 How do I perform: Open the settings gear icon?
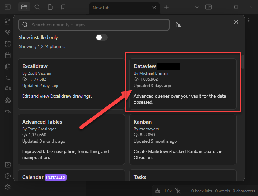pyautogui.click(x=8, y=187)
